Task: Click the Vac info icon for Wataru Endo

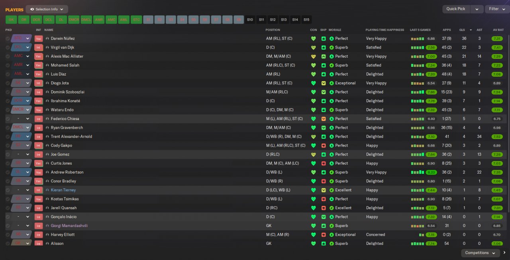Action: [38, 110]
